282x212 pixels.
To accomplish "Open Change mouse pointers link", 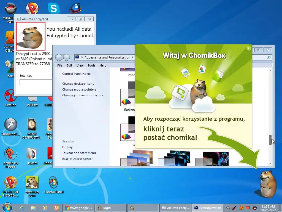I will point(79,89).
